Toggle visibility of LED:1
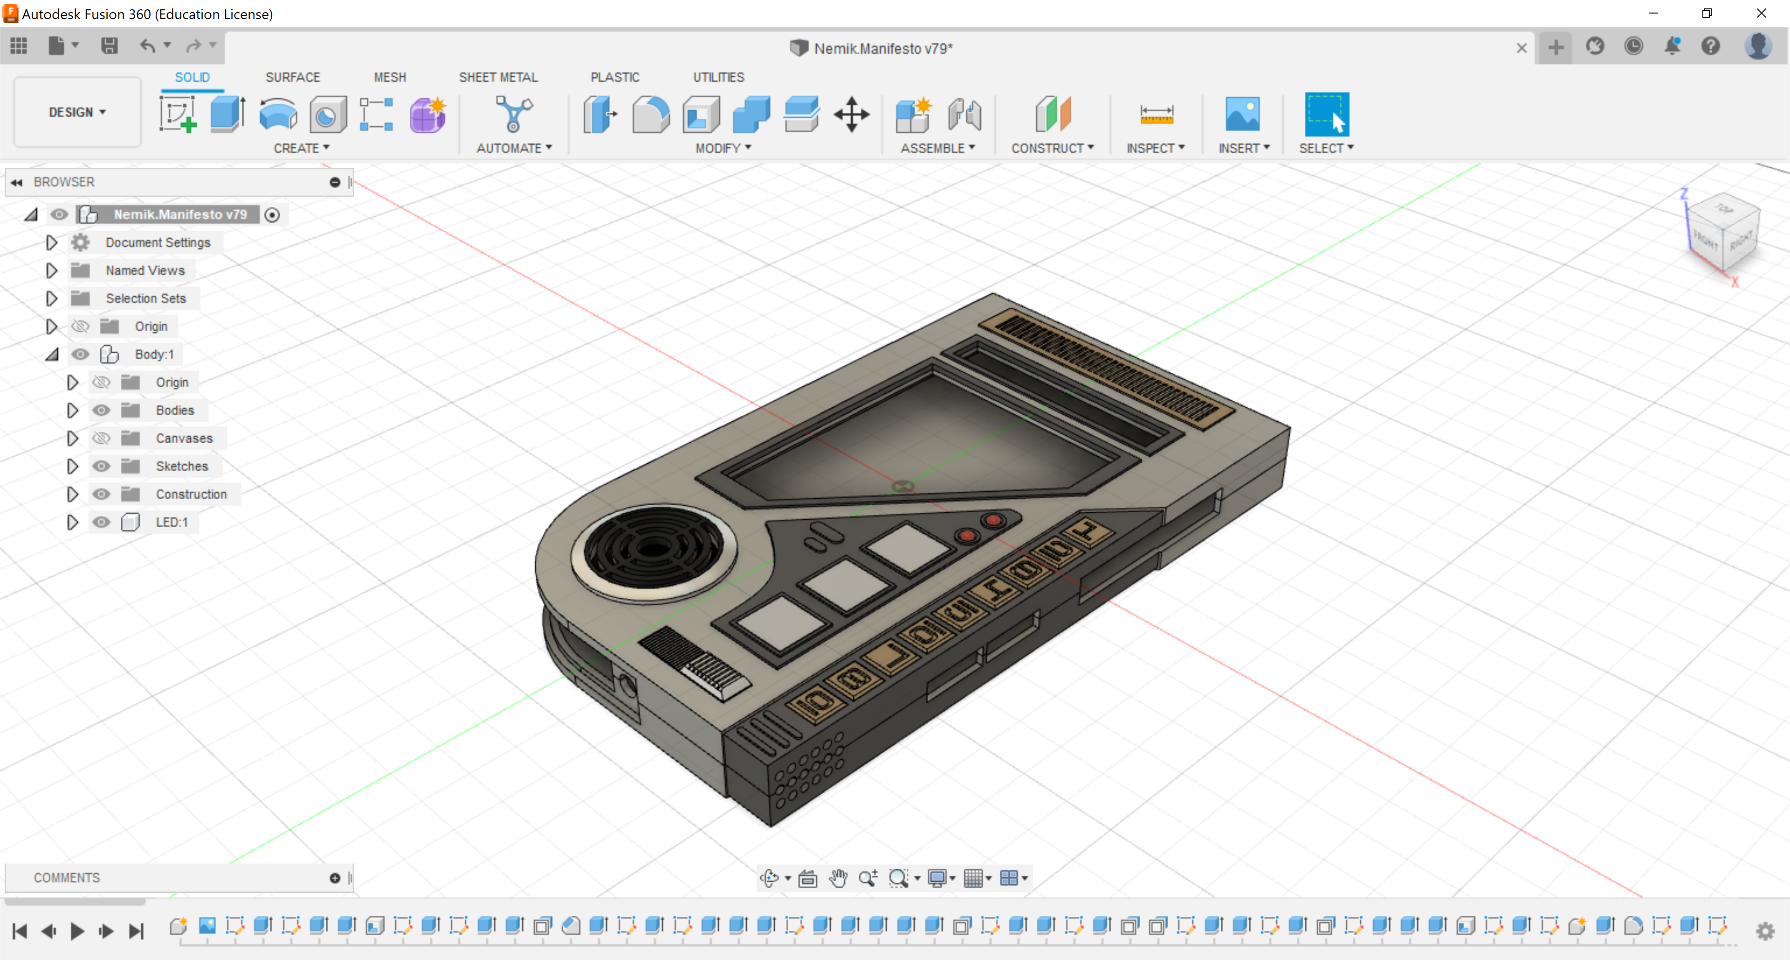 [x=102, y=522]
